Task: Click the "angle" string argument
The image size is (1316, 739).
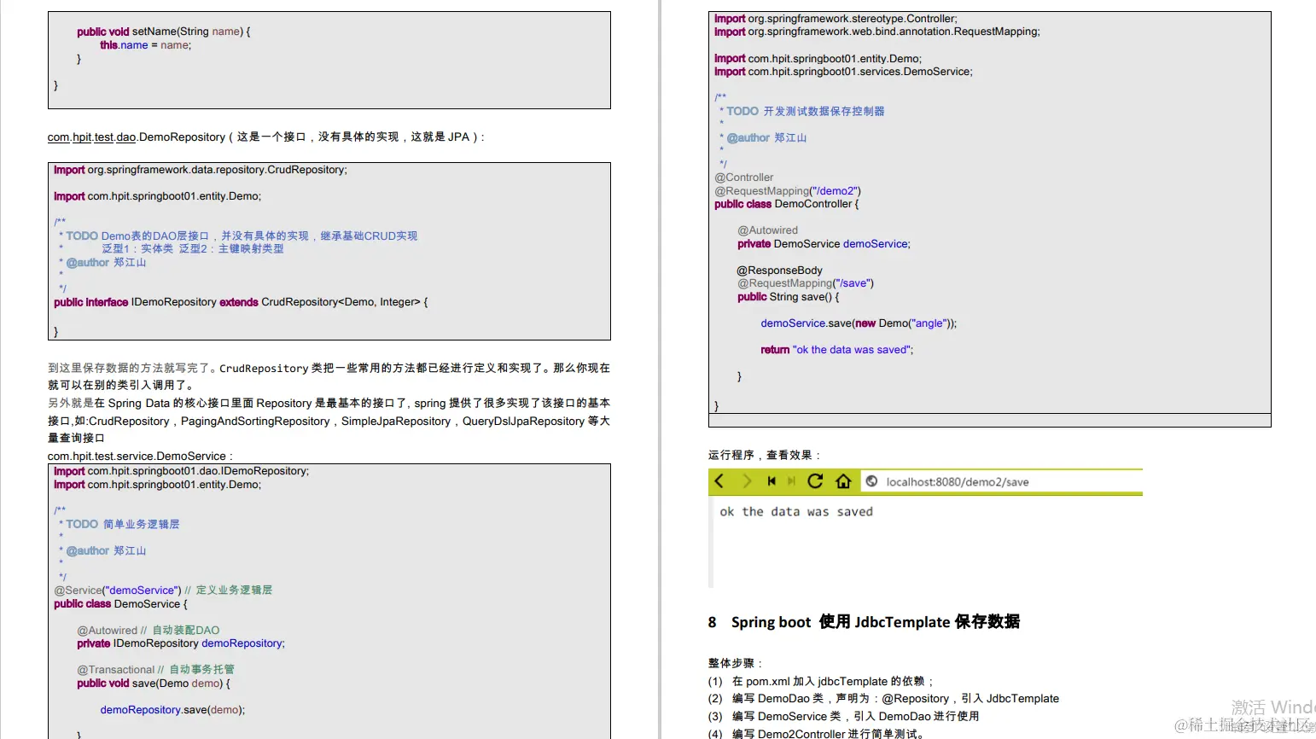Action: [928, 323]
